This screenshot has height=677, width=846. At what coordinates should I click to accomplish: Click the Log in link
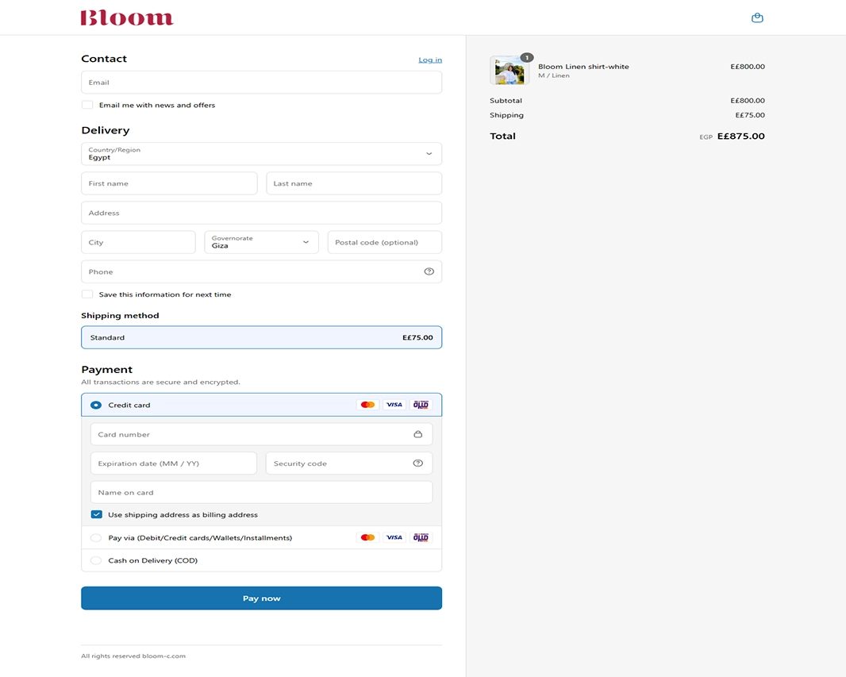[430, 60]
